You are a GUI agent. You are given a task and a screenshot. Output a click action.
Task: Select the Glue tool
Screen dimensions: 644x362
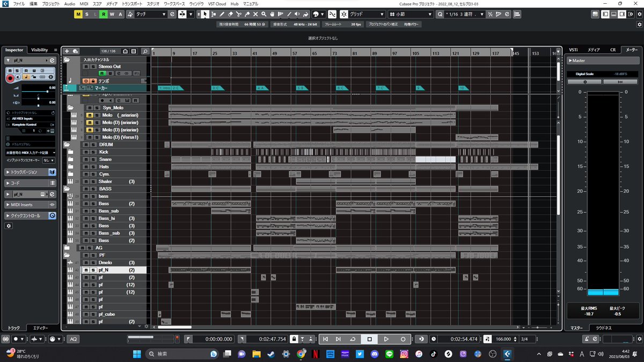pos(247,14)
